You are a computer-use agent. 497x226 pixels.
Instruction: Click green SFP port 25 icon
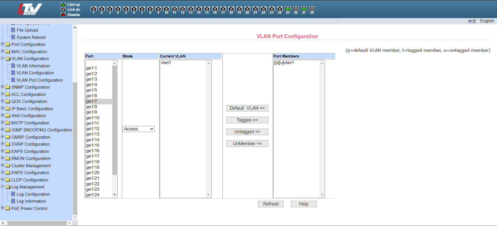(288, 9)
